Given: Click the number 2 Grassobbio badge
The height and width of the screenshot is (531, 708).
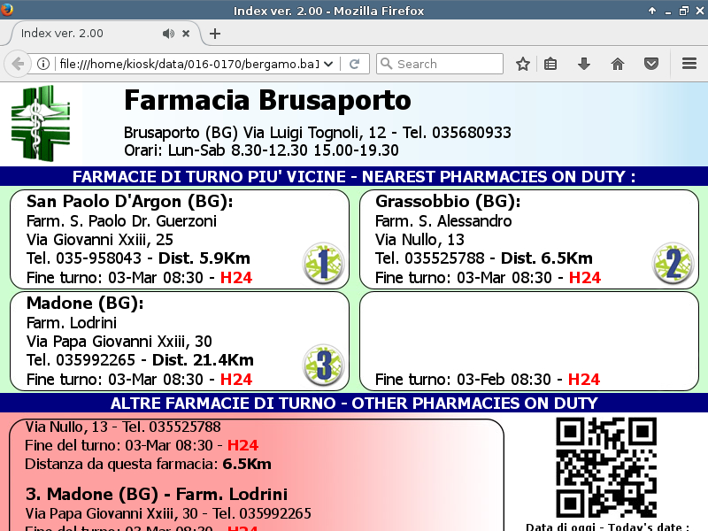Looking at the screenshot, I should click(x=673, y=263).
